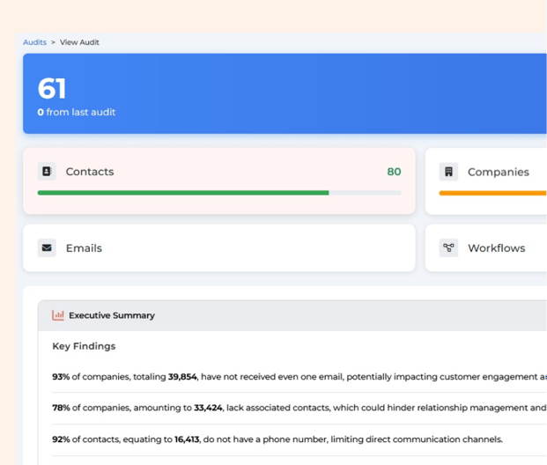Select the finding about missing phone numbers
Viewport: 547px width, 465px height.
click(277, 439)
